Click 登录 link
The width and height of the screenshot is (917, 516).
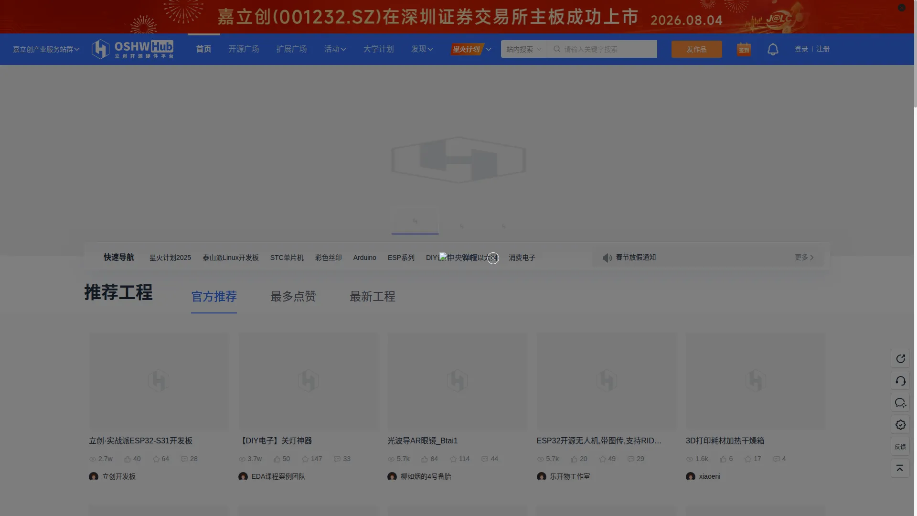(801, 49)
